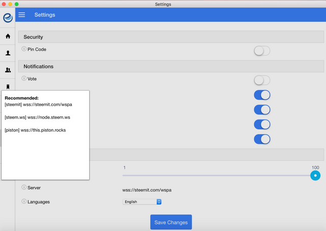Disable the third blue toggle below Vote

click(262, 124)
